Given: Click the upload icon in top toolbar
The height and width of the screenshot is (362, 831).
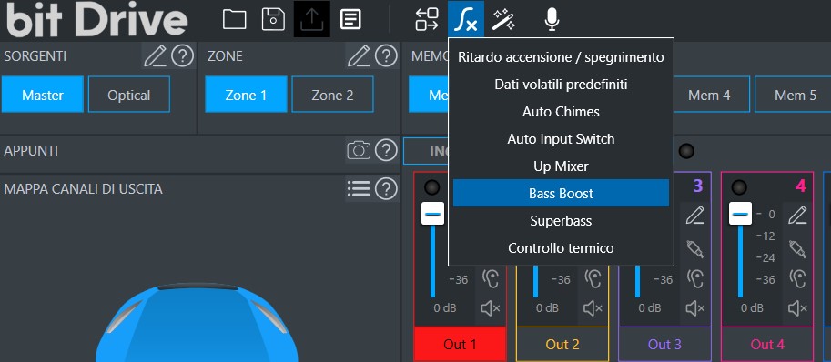Looking at the screenshot, I should [312, 20].
